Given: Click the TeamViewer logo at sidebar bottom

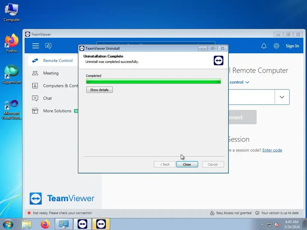Looking at the screenshot, I should [x=62, y=199].
